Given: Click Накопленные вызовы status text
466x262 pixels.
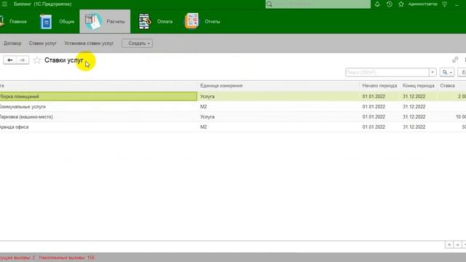Looking at the screenshot, I should point(67,258).
